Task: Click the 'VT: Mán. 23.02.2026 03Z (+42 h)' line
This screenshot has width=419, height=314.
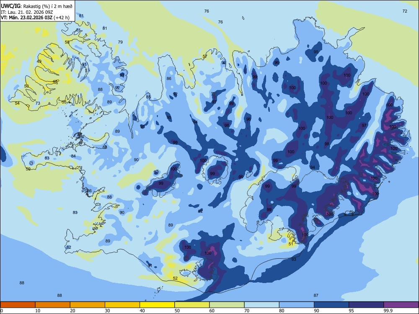Action: [35, 18]
